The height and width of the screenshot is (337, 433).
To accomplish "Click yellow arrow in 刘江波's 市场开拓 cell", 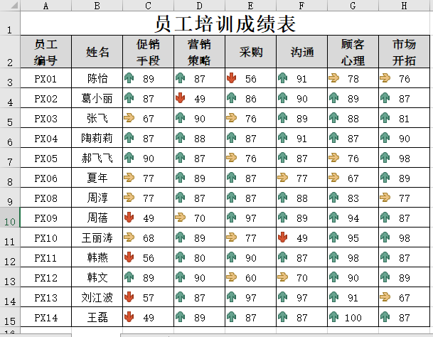I will pos(385,296).
